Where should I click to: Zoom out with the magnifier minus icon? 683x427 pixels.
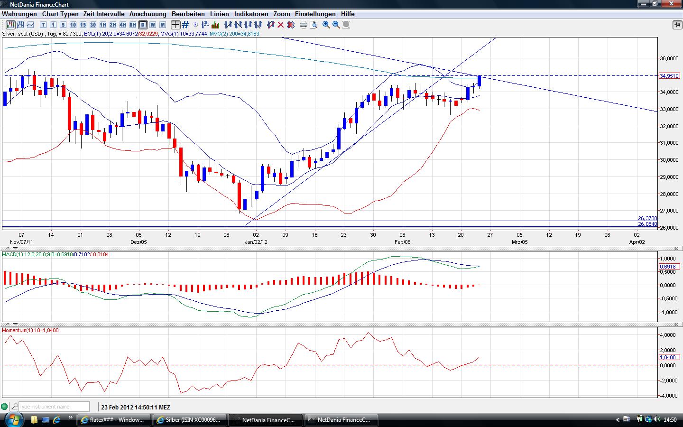click(x=336, y=25)
